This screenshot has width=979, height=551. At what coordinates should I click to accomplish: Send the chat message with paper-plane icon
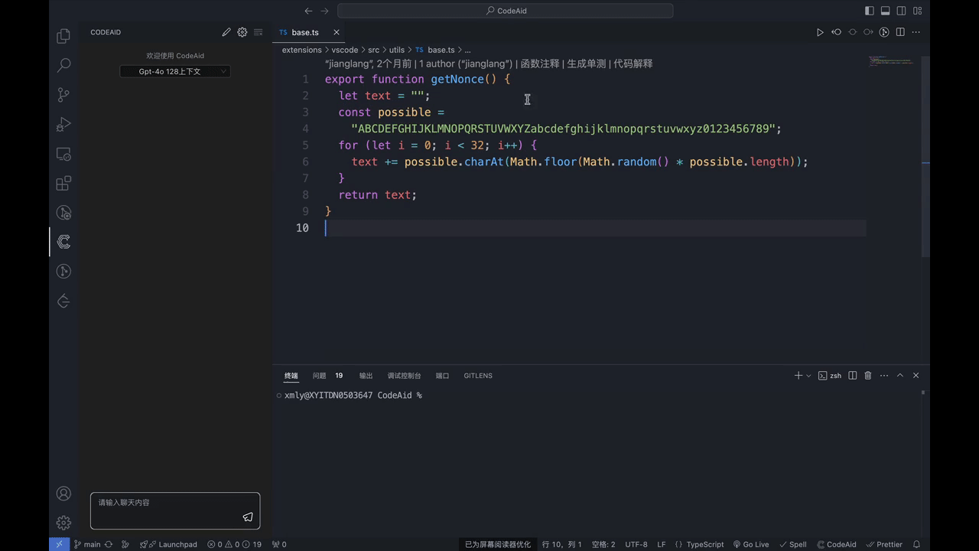(x=248, y=517)
